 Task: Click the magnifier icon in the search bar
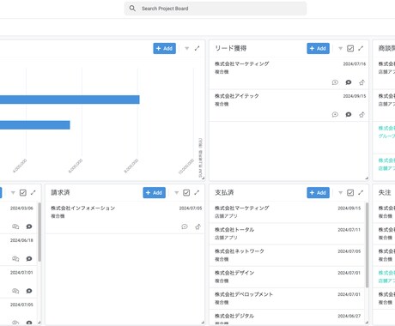(132, 9)
